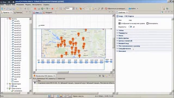
Task: Toggle the 'Блокировать' checkbox
Action: point(147,23)
